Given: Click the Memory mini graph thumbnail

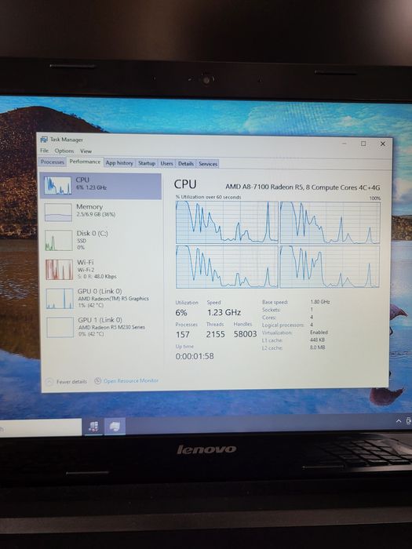Looking at the screenshot, I should (59, 213).
